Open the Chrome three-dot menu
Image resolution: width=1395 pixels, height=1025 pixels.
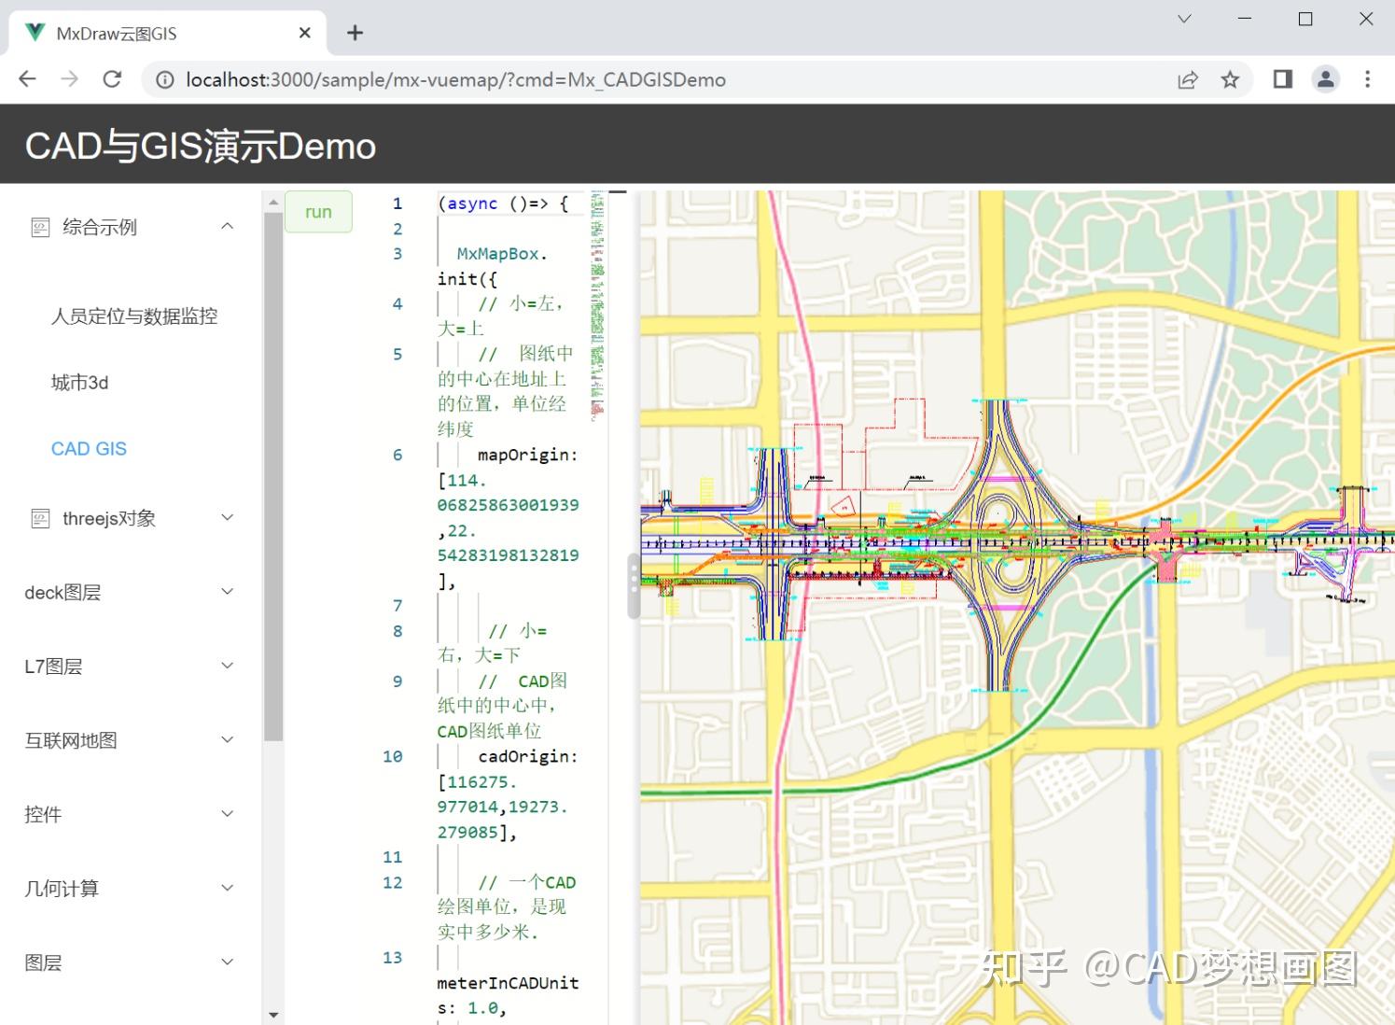(1366, 79)
